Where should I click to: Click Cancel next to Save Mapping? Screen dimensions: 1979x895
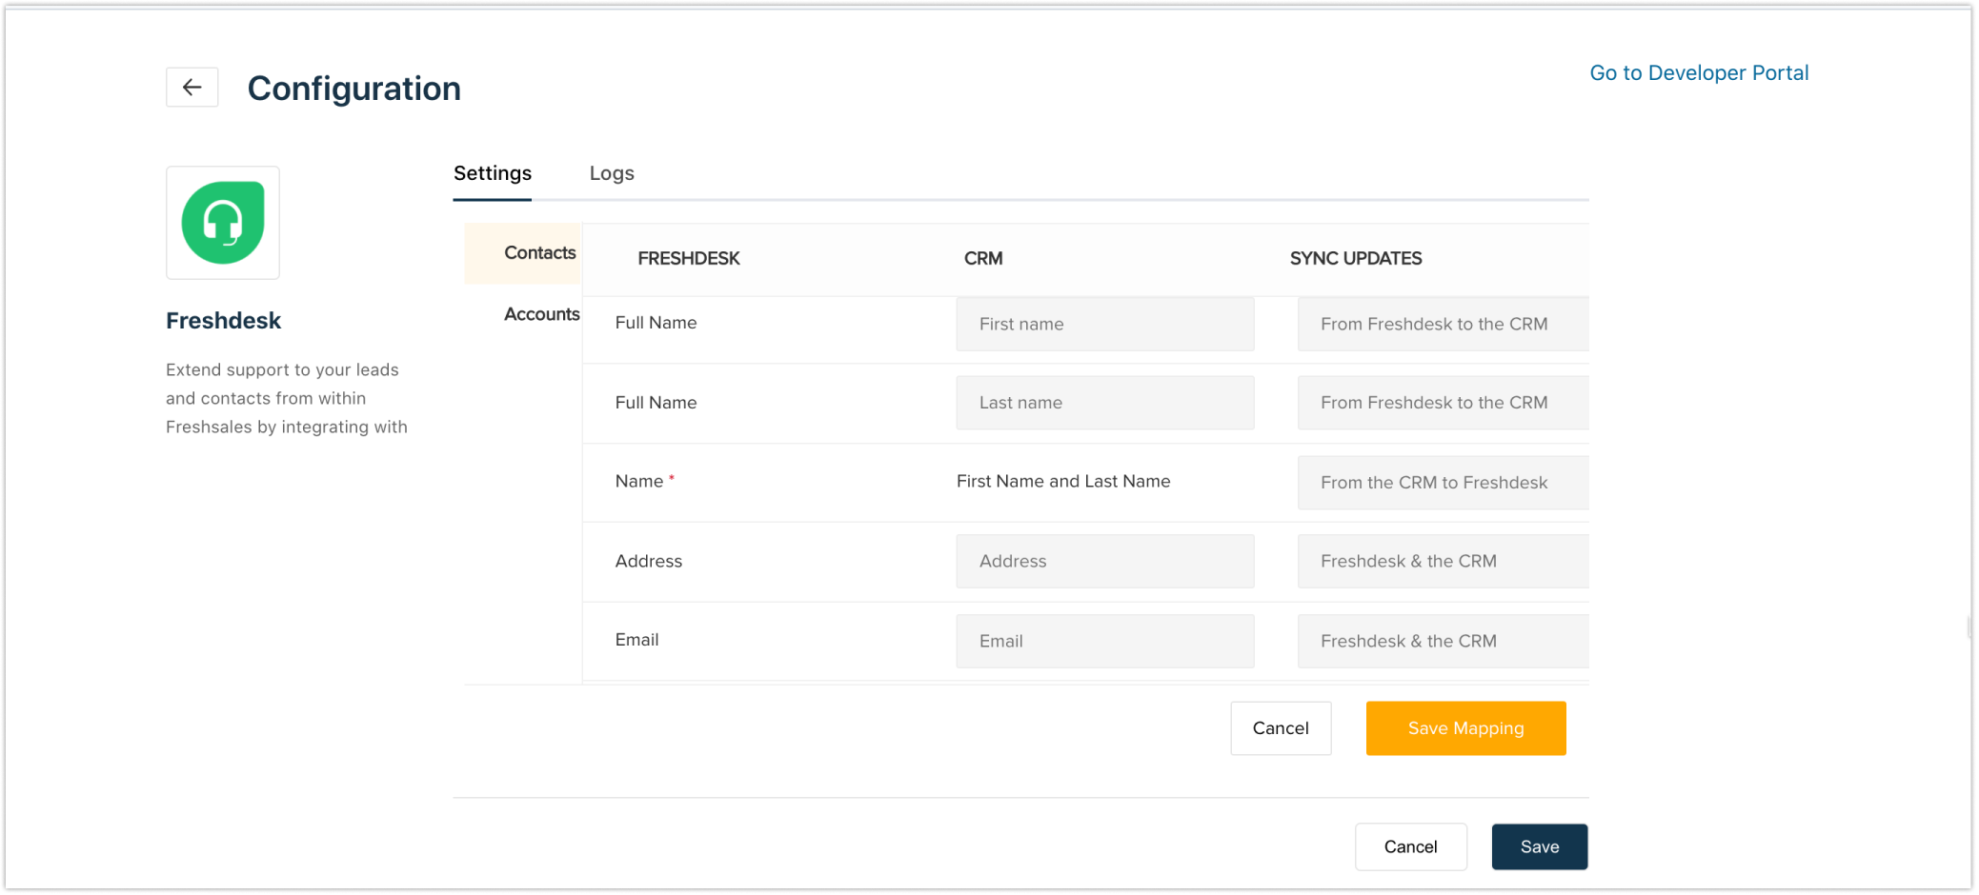(1281, 728)
